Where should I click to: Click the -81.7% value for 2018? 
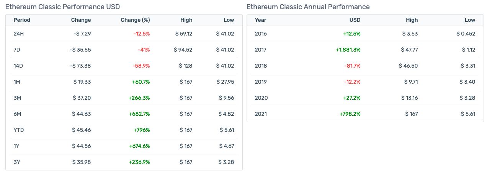(353, 66)
